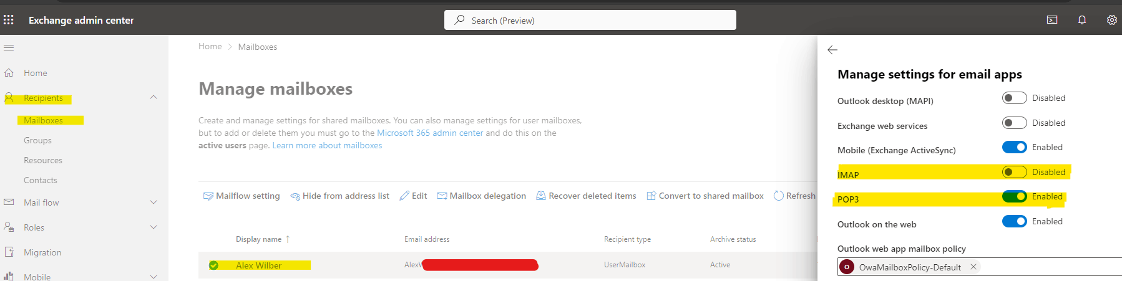Image resolution: width=1122 pixels, height=281 pixels.
Task: Click the Exchange admin center title
Action: (81, 20)
